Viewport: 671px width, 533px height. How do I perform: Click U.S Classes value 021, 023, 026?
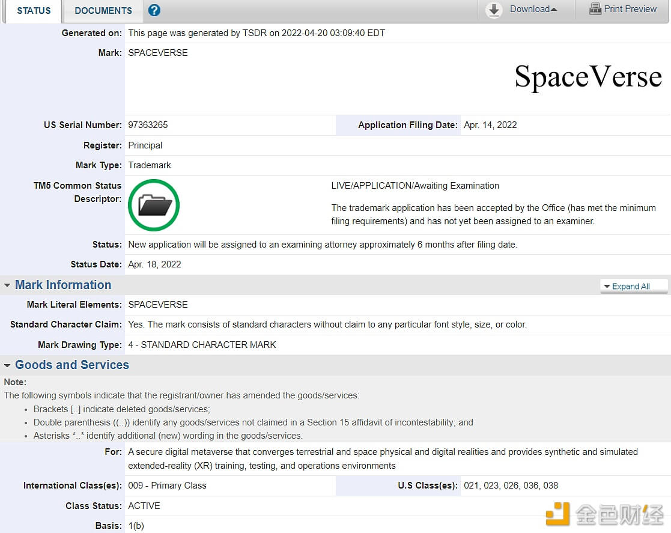[511, 486]
